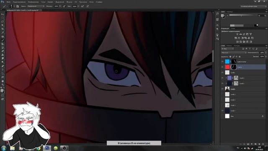
Task: Switch to the Каналы tab
Action: 229,46
